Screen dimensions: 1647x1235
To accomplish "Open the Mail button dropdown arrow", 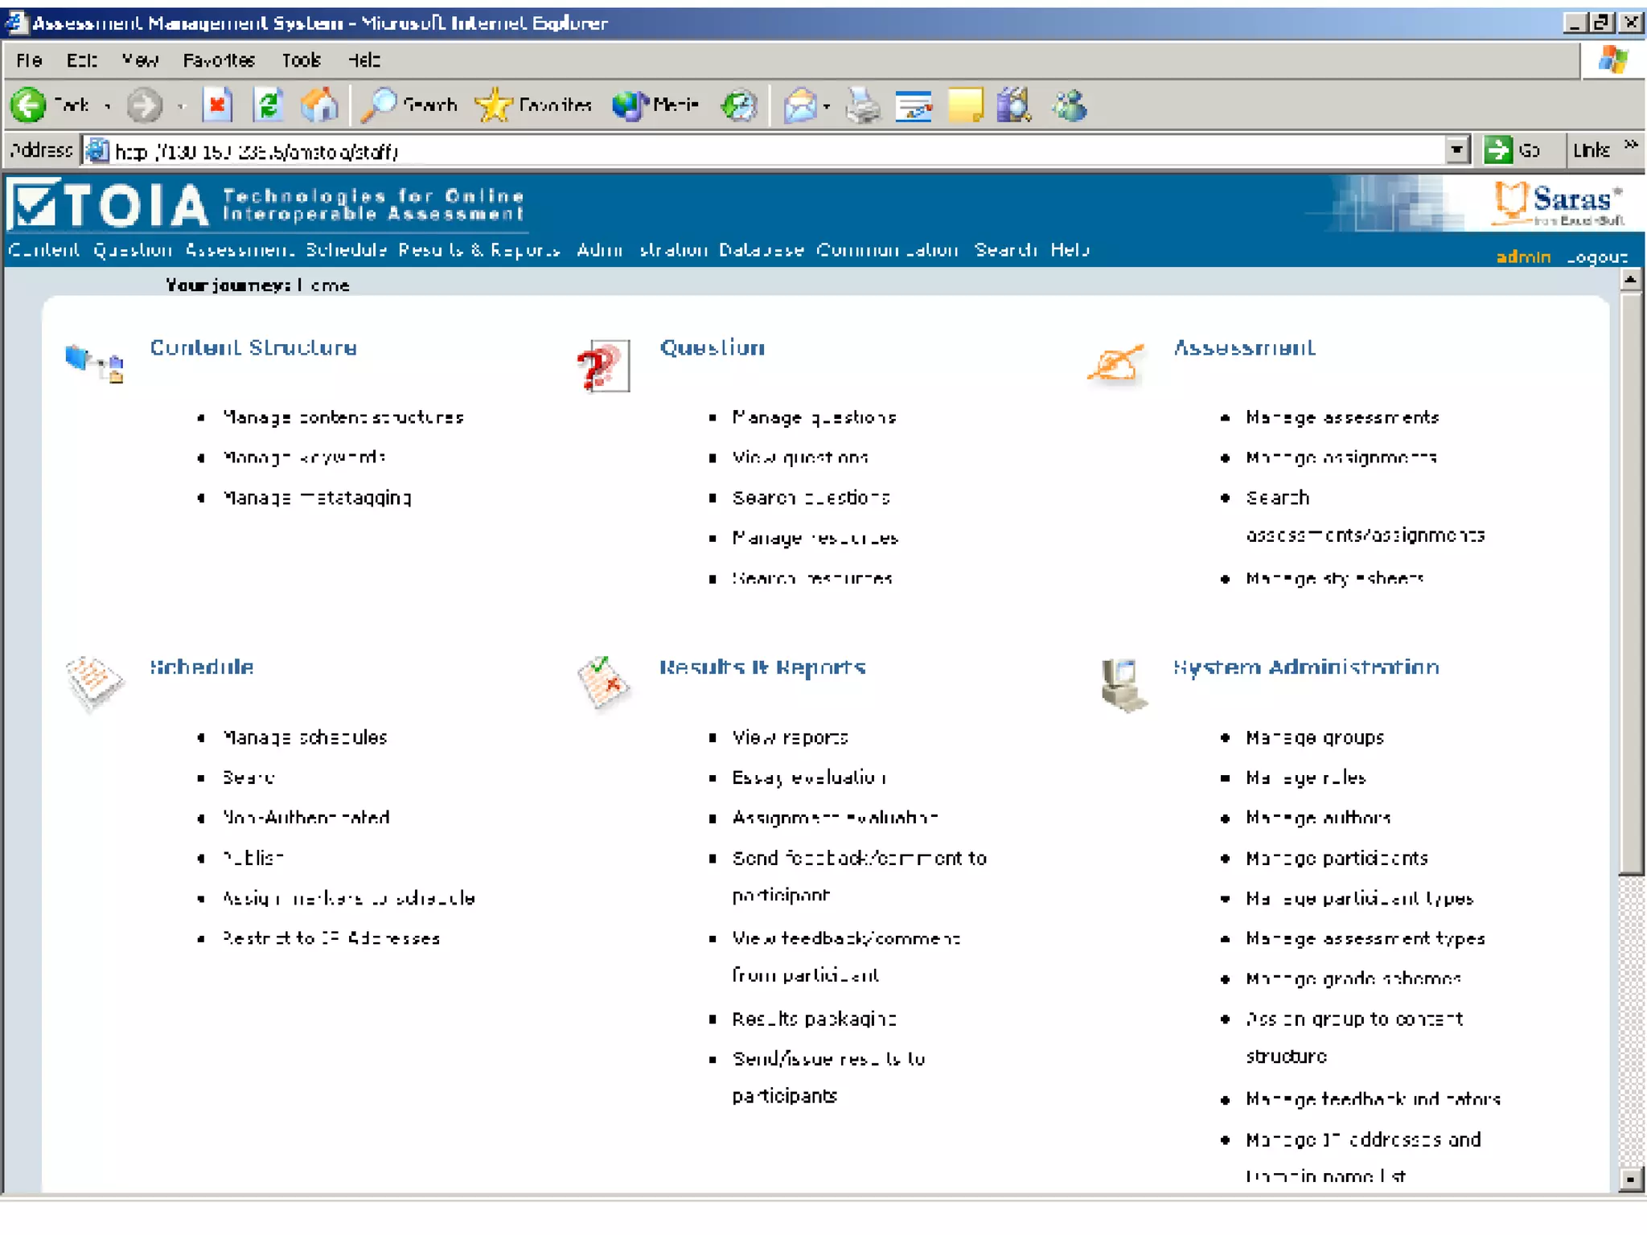I will (827, 106).
